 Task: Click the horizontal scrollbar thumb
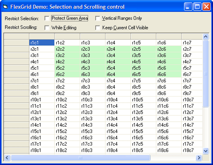pos(81,158)
